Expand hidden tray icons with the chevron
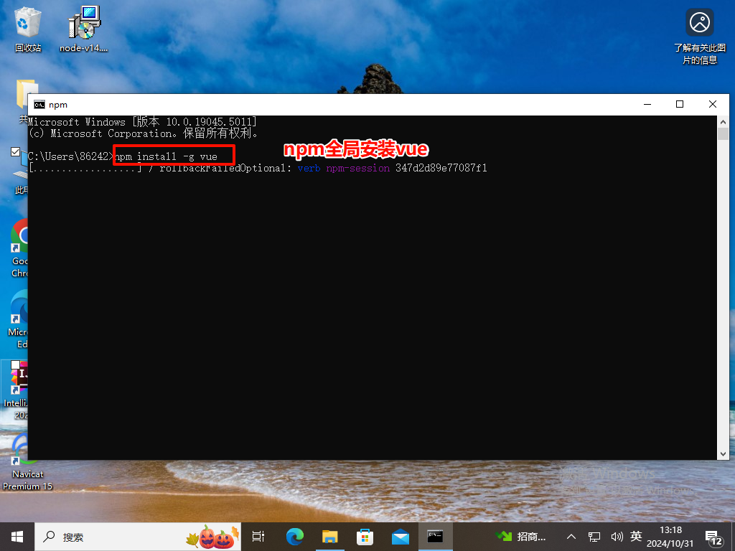 pyautogui.click(x=571, y=536)
